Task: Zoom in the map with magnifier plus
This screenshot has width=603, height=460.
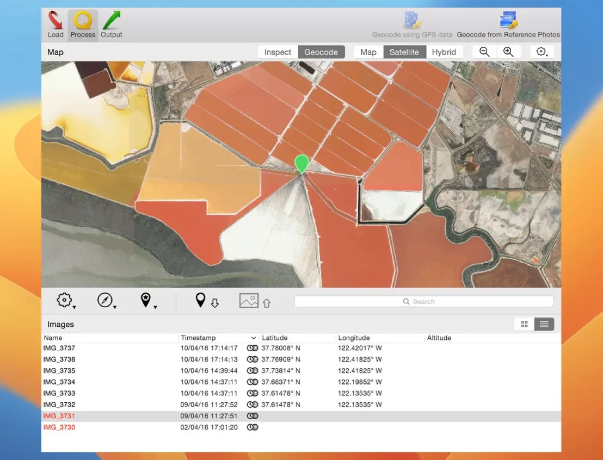Action: coord(508,52)
